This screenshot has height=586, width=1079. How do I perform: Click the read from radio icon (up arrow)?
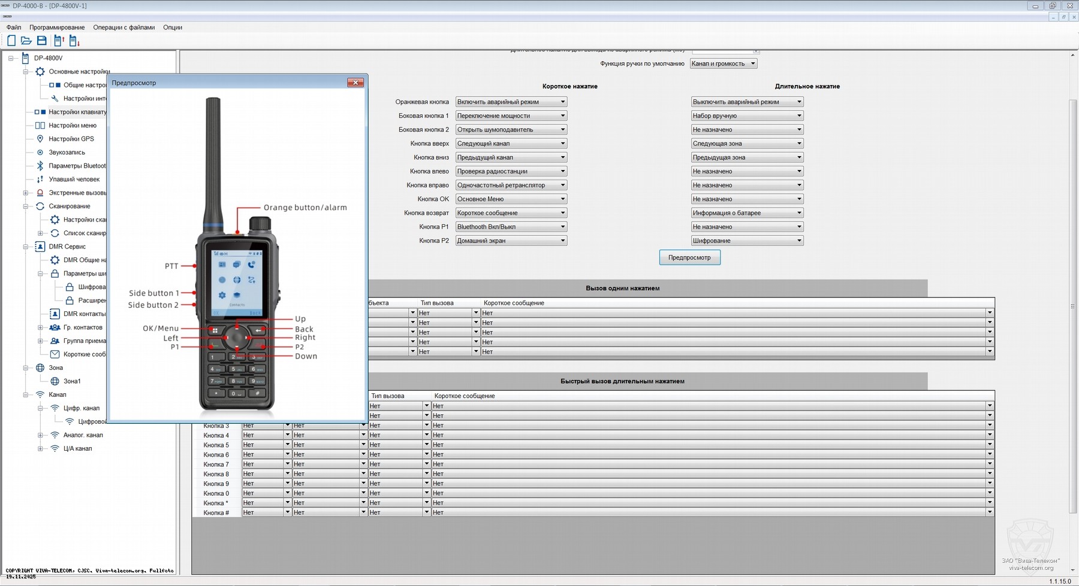point(59,41)
